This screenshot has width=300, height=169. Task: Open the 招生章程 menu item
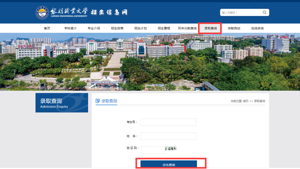pos(164,28)
